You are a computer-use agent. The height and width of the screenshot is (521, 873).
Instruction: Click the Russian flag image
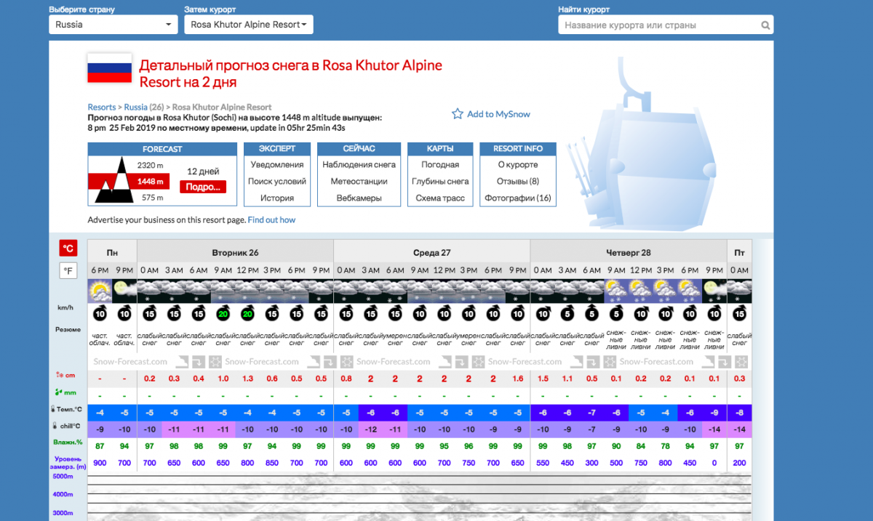110,68
